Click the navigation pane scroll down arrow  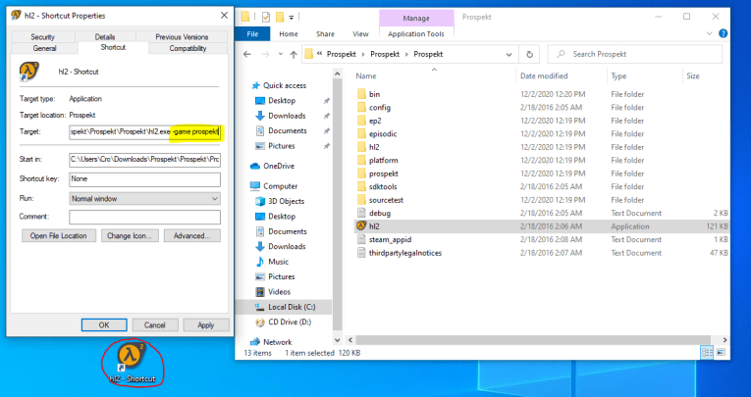[337, 340]
